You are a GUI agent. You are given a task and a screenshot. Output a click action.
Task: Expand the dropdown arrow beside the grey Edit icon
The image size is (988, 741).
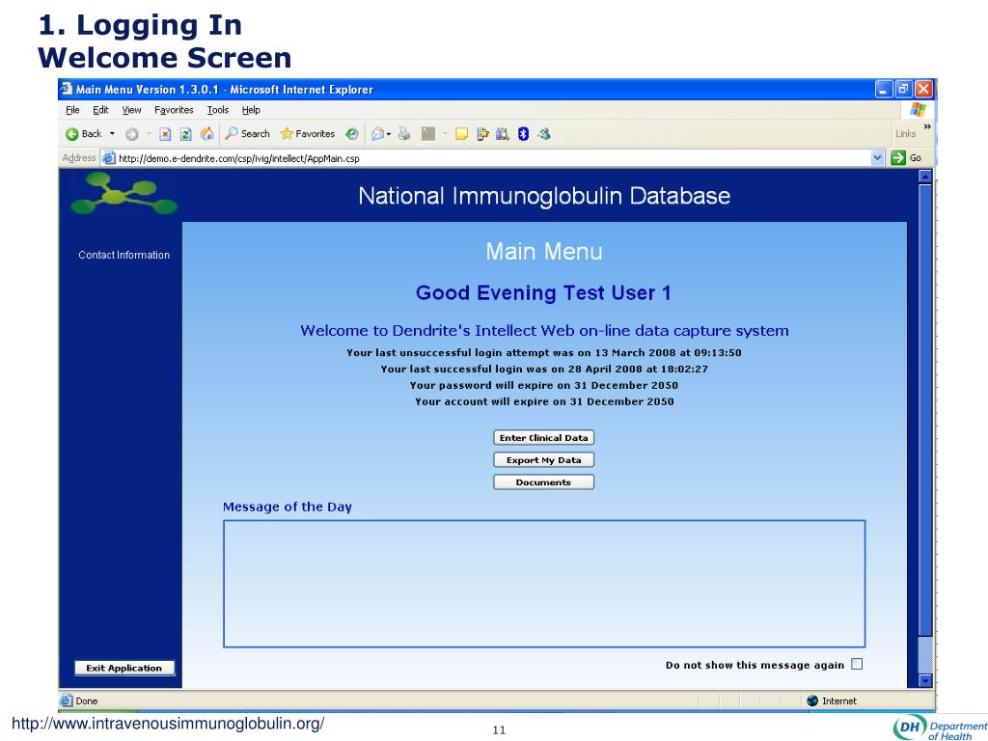tap(445, 133)
